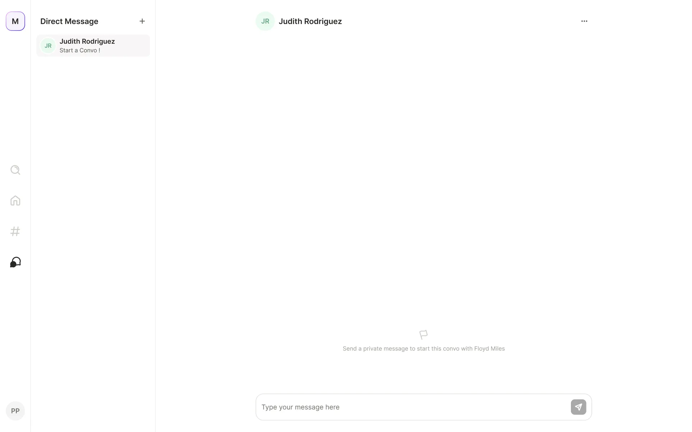692x432 pixels.
Task: Open the search icon in sidebar
Action: (15, 170)
